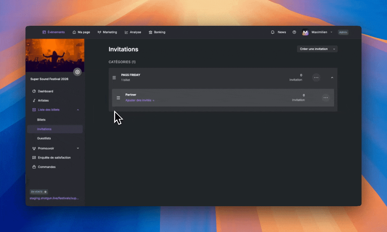Screen dimensions: 387x232
Task: Click the Maximilien profile avatar
Action: [305, 32]
